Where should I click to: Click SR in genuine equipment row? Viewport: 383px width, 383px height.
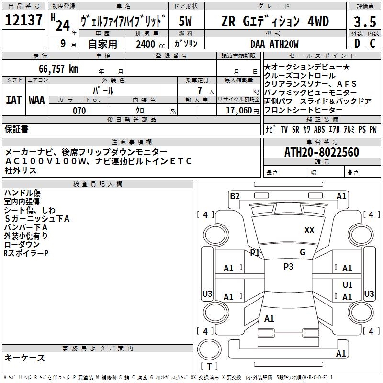[295, 129]
